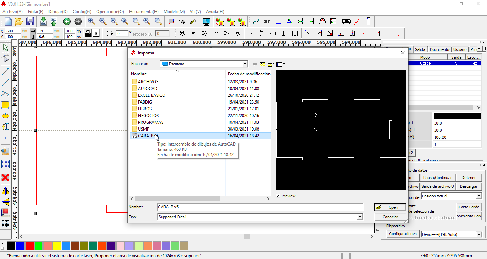The width and height of the screenshot is (487, 259).
Task: Open the Ayuda(H) menu
Action: [215, 12]
